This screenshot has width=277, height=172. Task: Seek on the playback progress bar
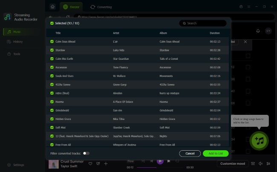pyautogui.click(x=160, y=167)
